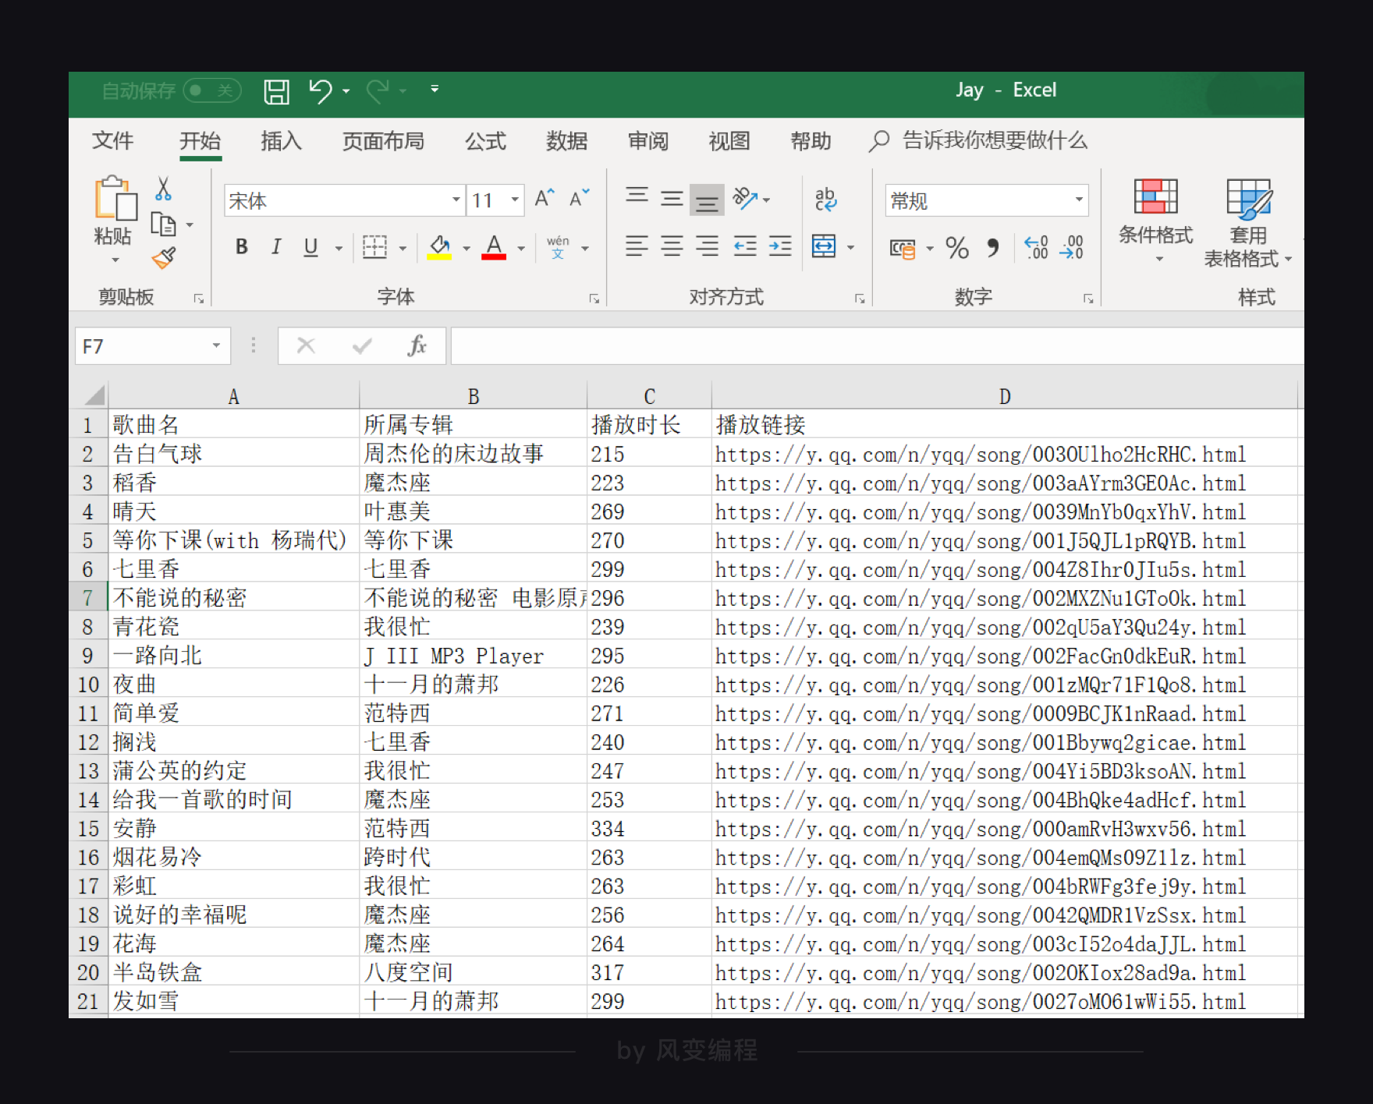Toggle the AutoSave (自动保存) switch
1373x1104 pixels.
[x=212, y=91]
